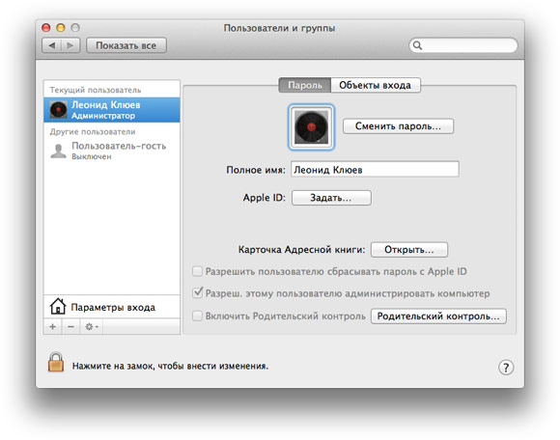The image size is (560, 440).
Task: Click Сменить пароль button
Action: [x=398, y=126]
